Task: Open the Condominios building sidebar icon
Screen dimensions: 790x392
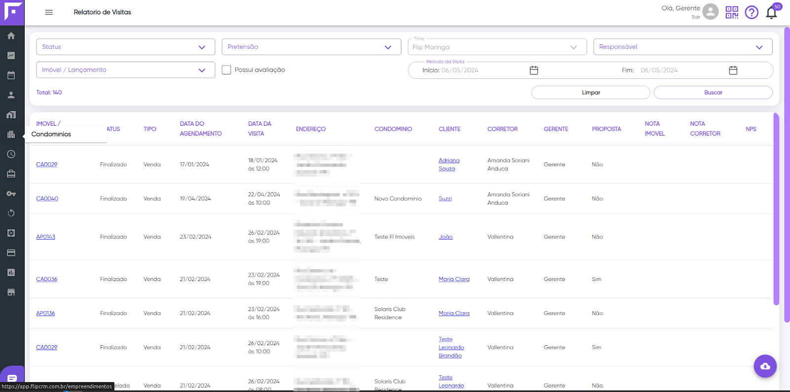Action: [11, 135]
